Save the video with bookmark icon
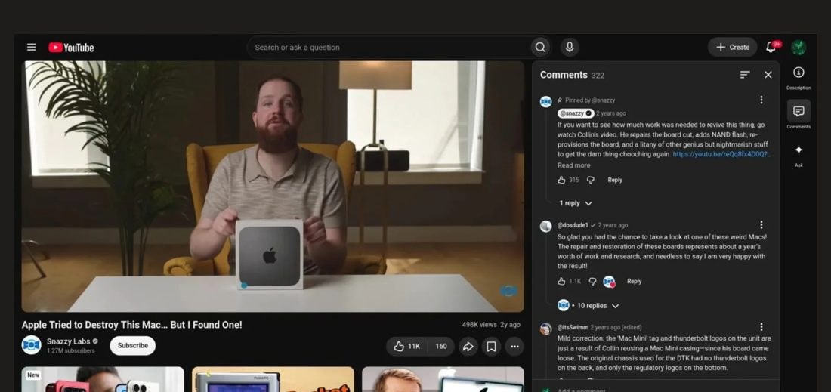Viewport: 831px width, 392px height. tap(491, 347)
